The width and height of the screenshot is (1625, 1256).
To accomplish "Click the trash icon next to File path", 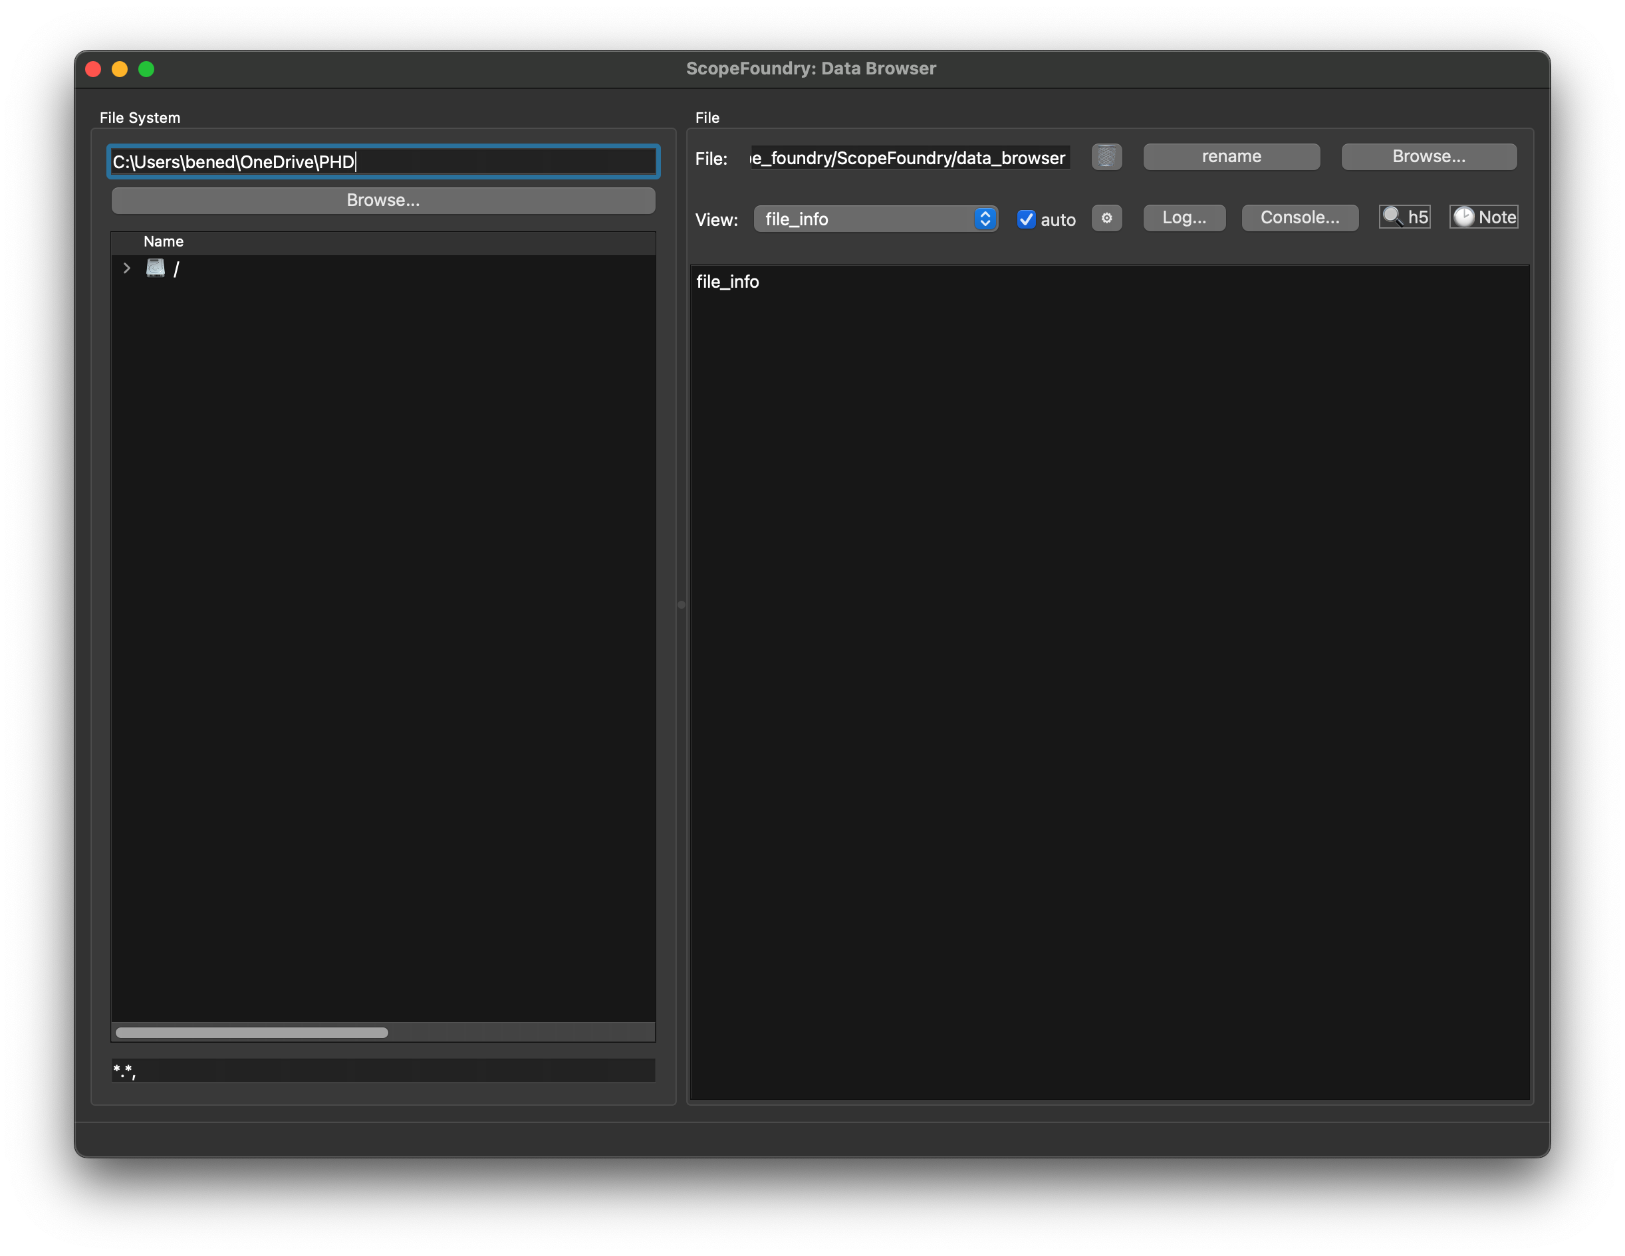I will pos(1106,157).
